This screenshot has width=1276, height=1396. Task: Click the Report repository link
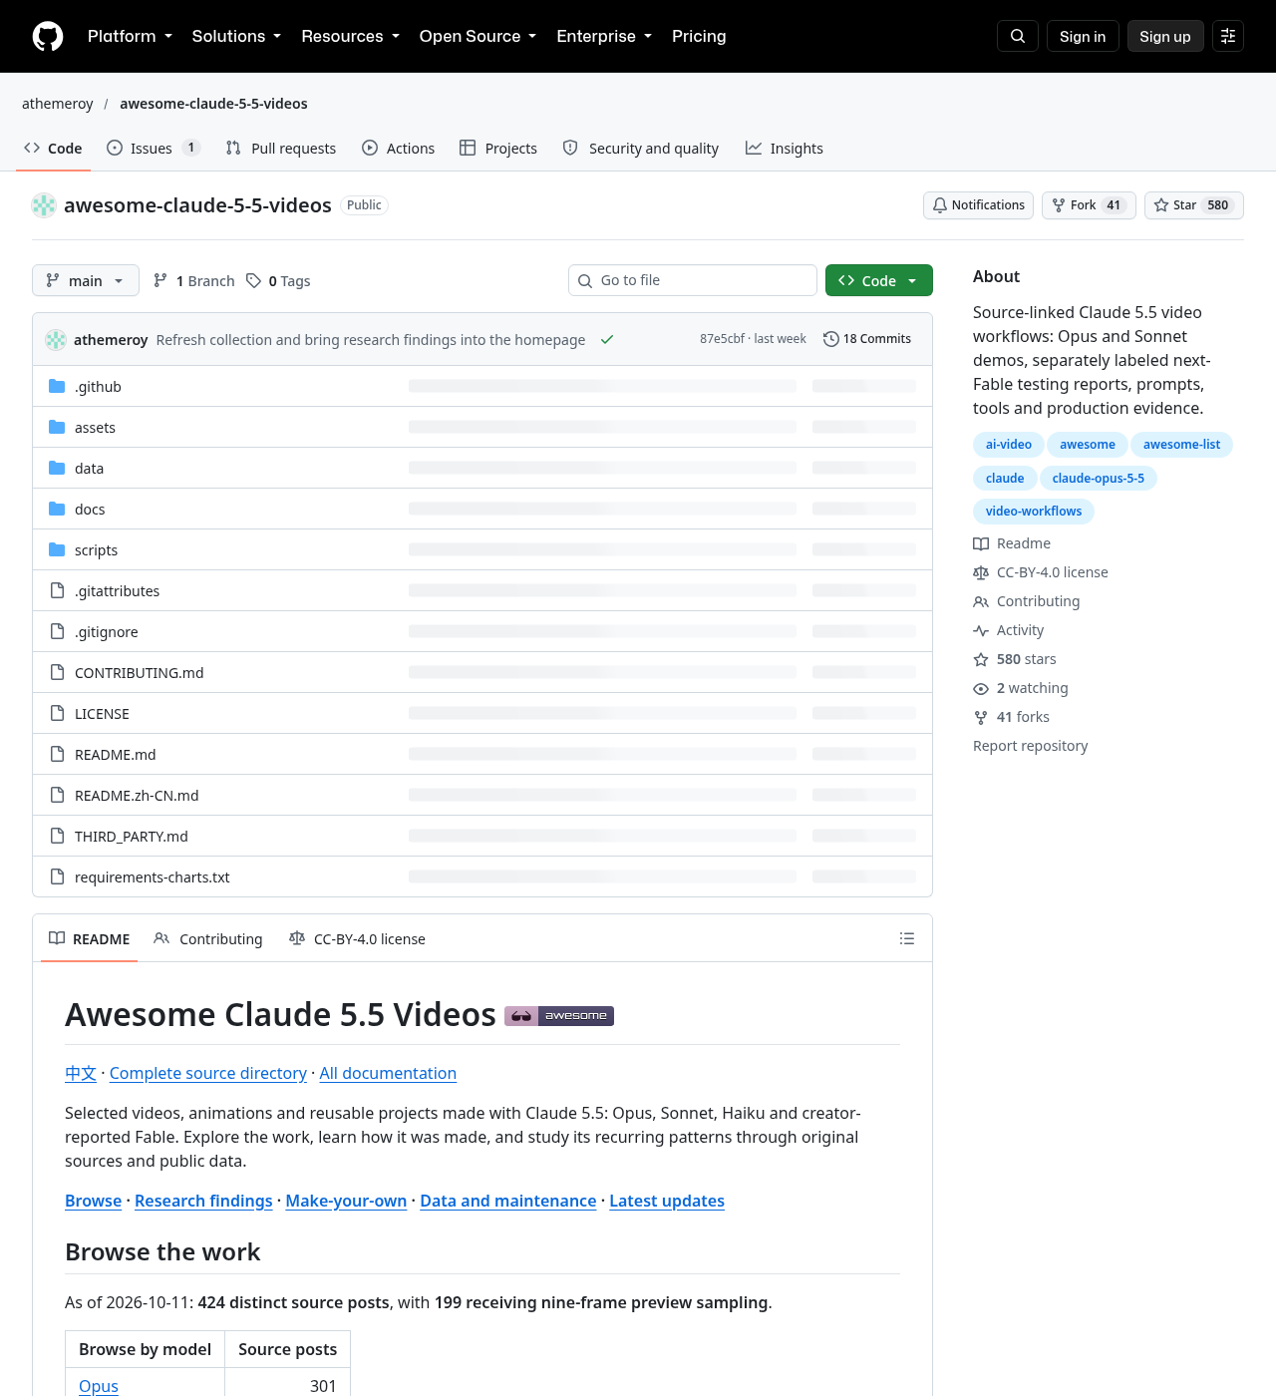1031,746
